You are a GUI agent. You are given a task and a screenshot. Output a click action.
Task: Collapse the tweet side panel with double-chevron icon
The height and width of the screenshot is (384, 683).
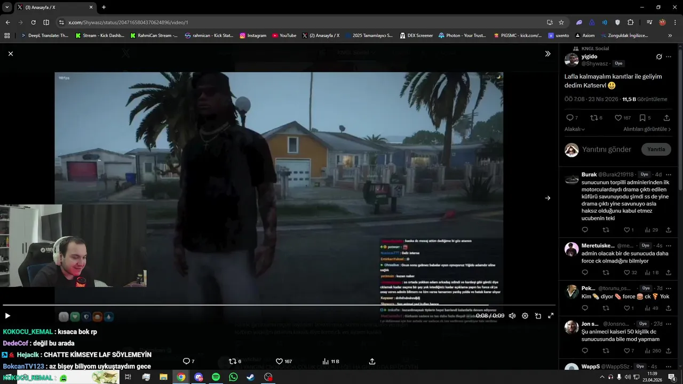(x=547, y=53)
